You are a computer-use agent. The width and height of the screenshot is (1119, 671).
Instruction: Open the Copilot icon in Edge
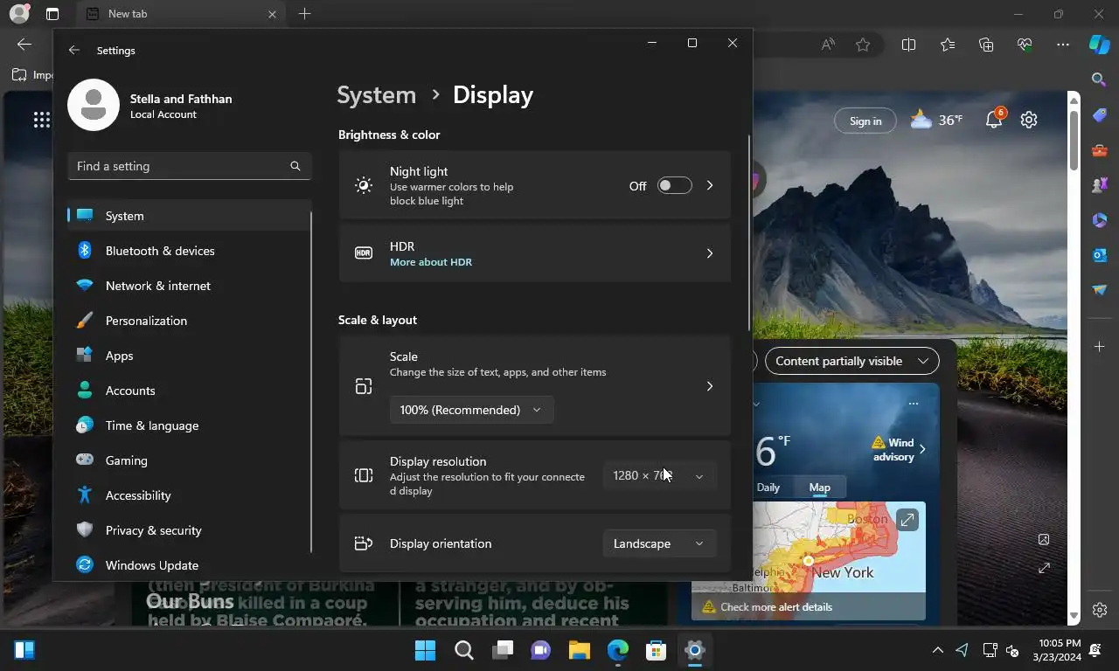click(1099, 45)
